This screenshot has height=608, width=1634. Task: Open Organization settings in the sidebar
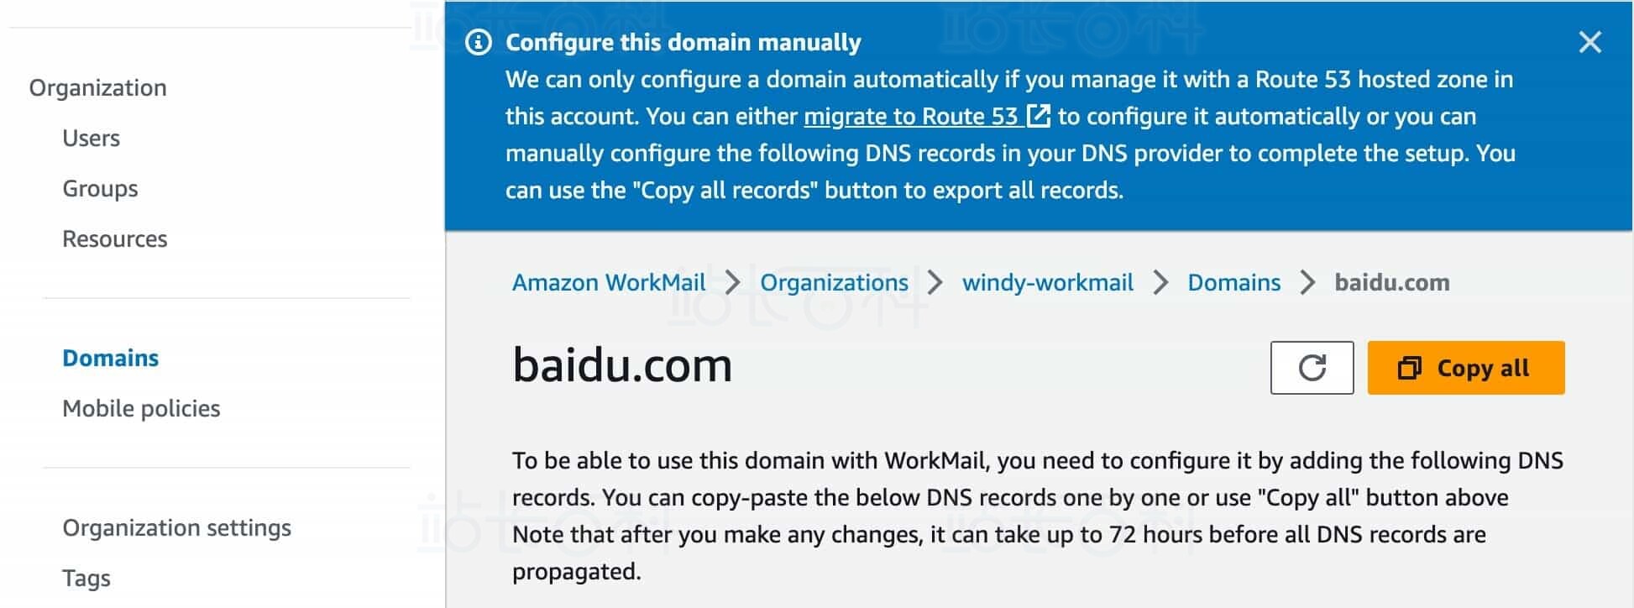coord(176,527)
